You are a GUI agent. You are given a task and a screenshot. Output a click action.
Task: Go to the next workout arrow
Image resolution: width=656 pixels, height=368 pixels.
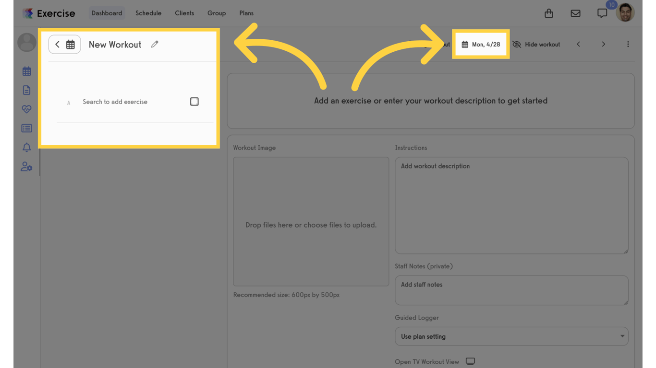604,45
